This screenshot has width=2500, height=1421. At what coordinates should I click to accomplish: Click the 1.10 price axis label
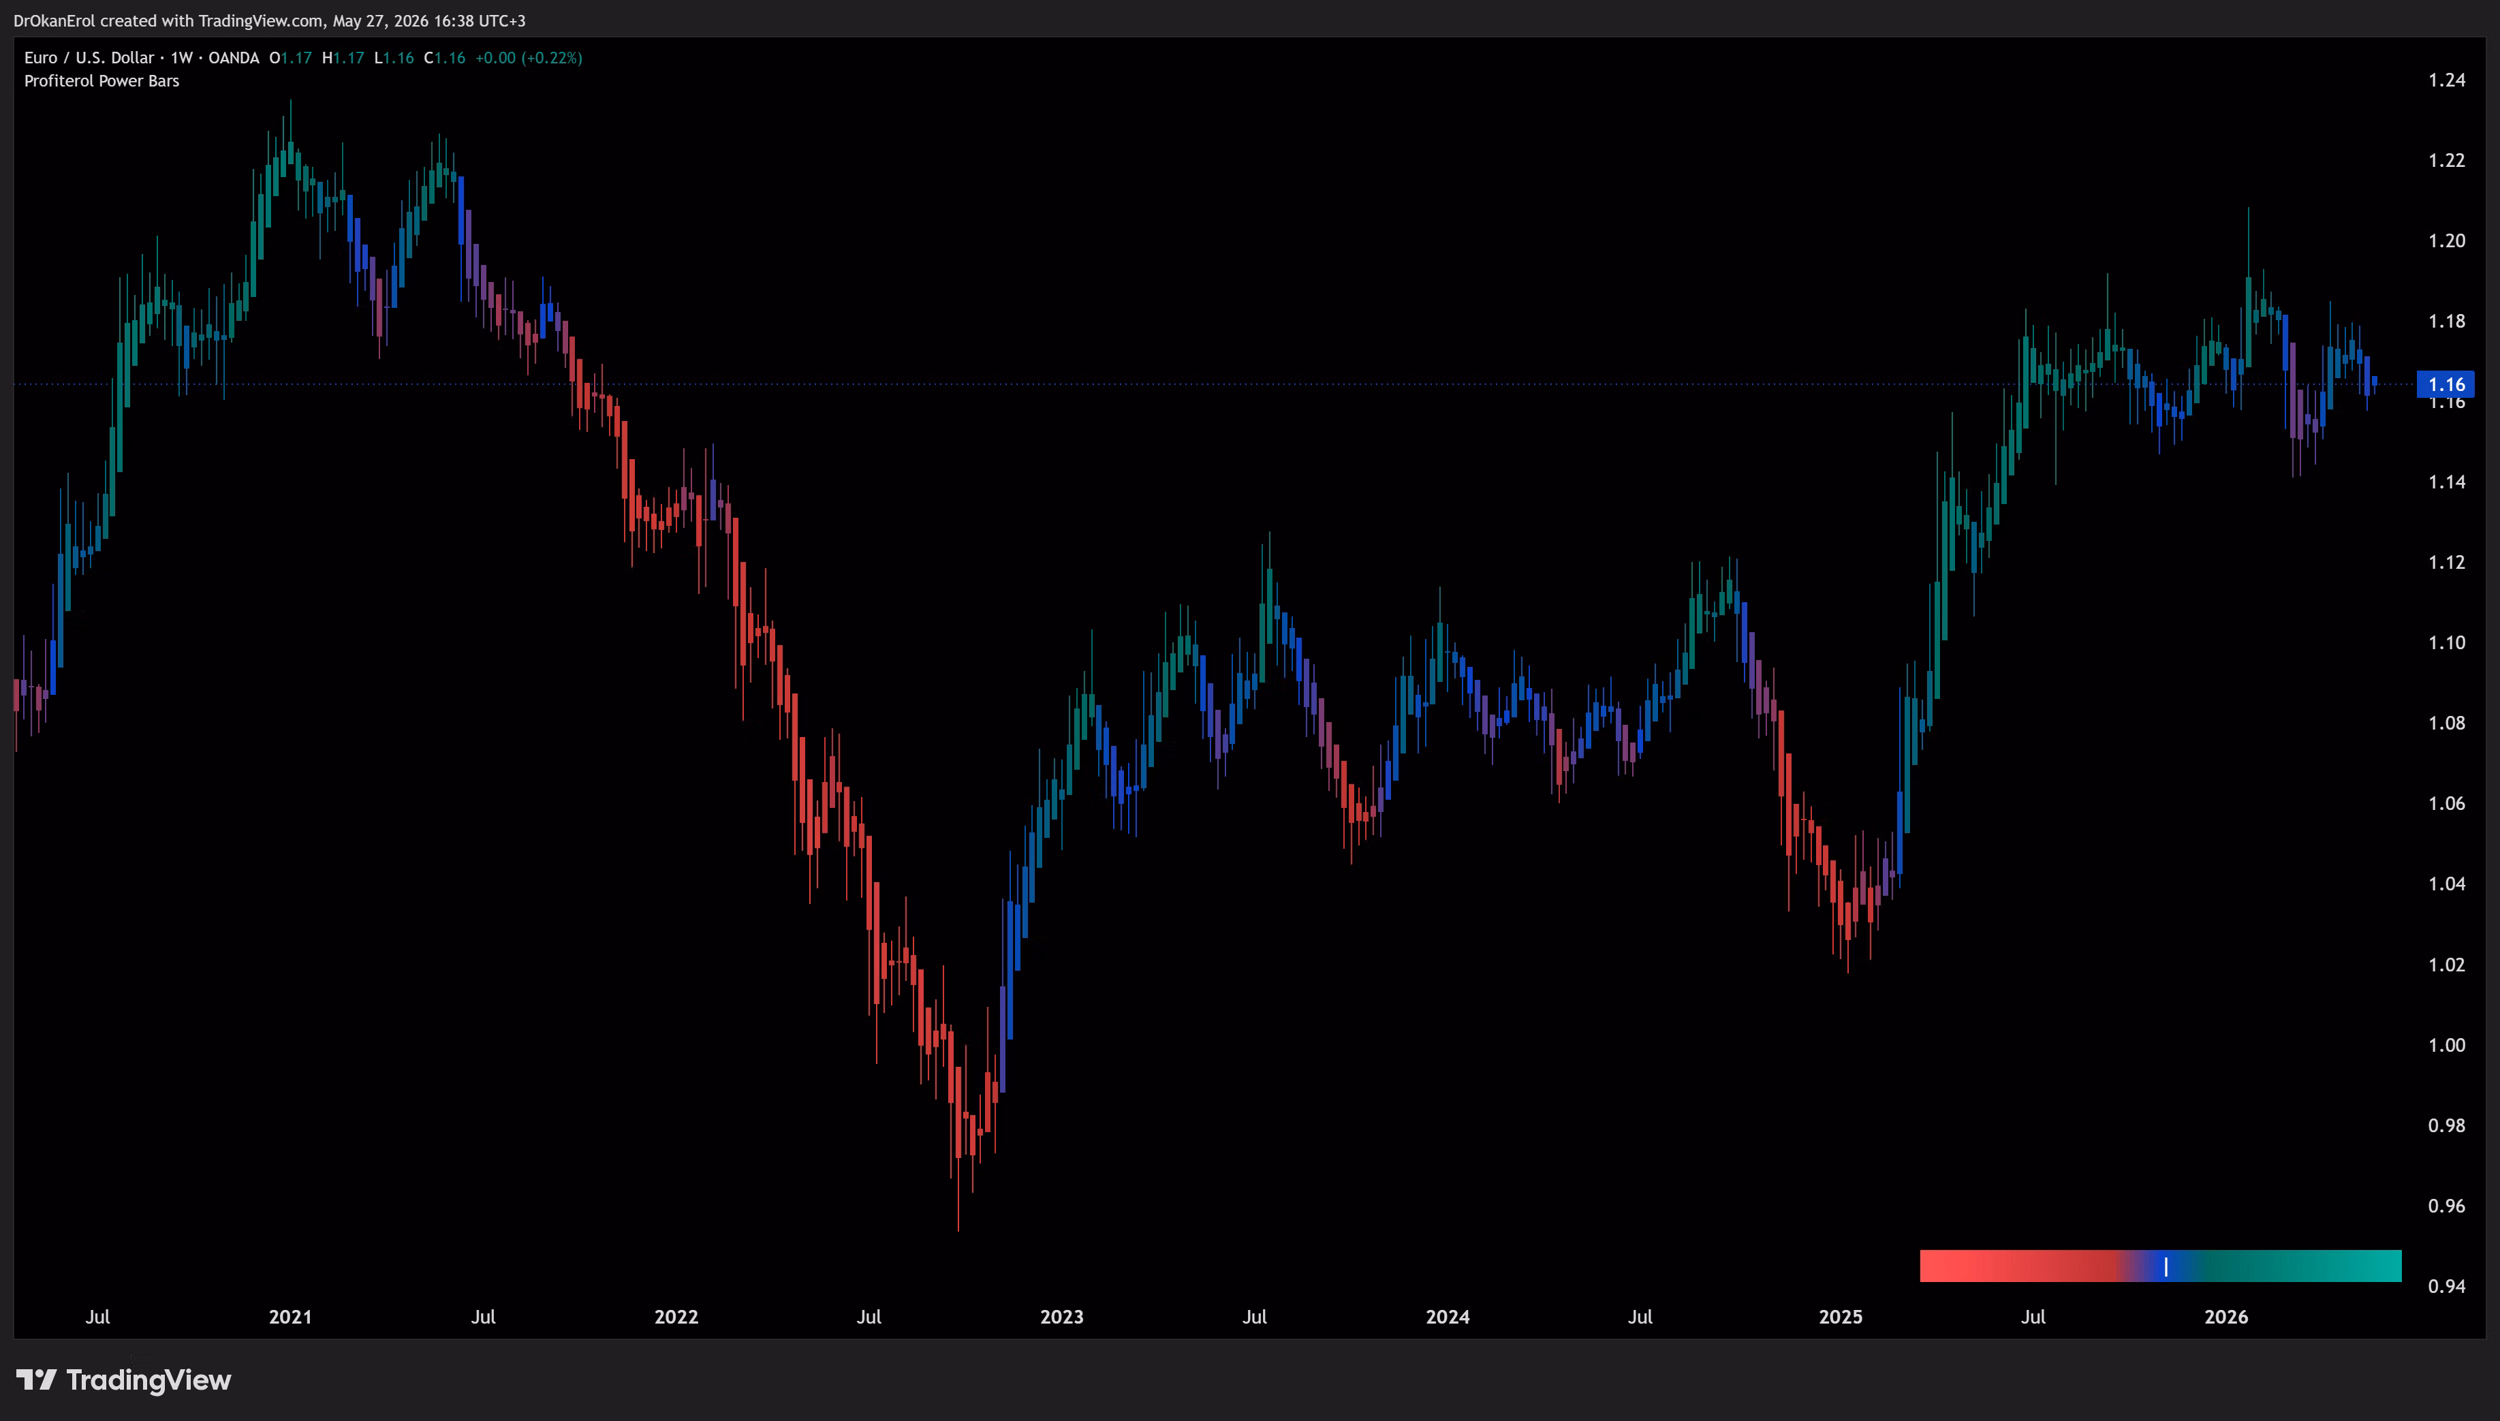(x=2446, y=643)
